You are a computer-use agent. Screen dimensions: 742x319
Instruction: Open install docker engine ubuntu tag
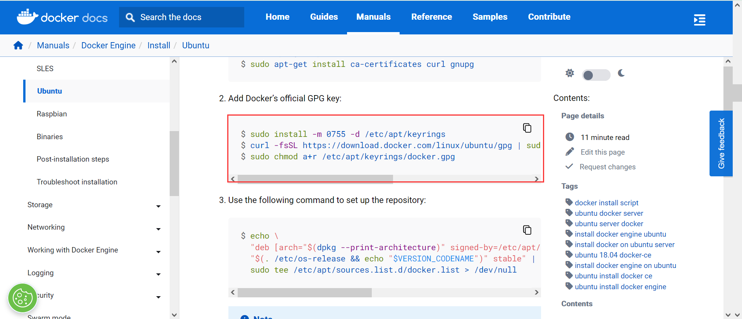pos(620,234)
